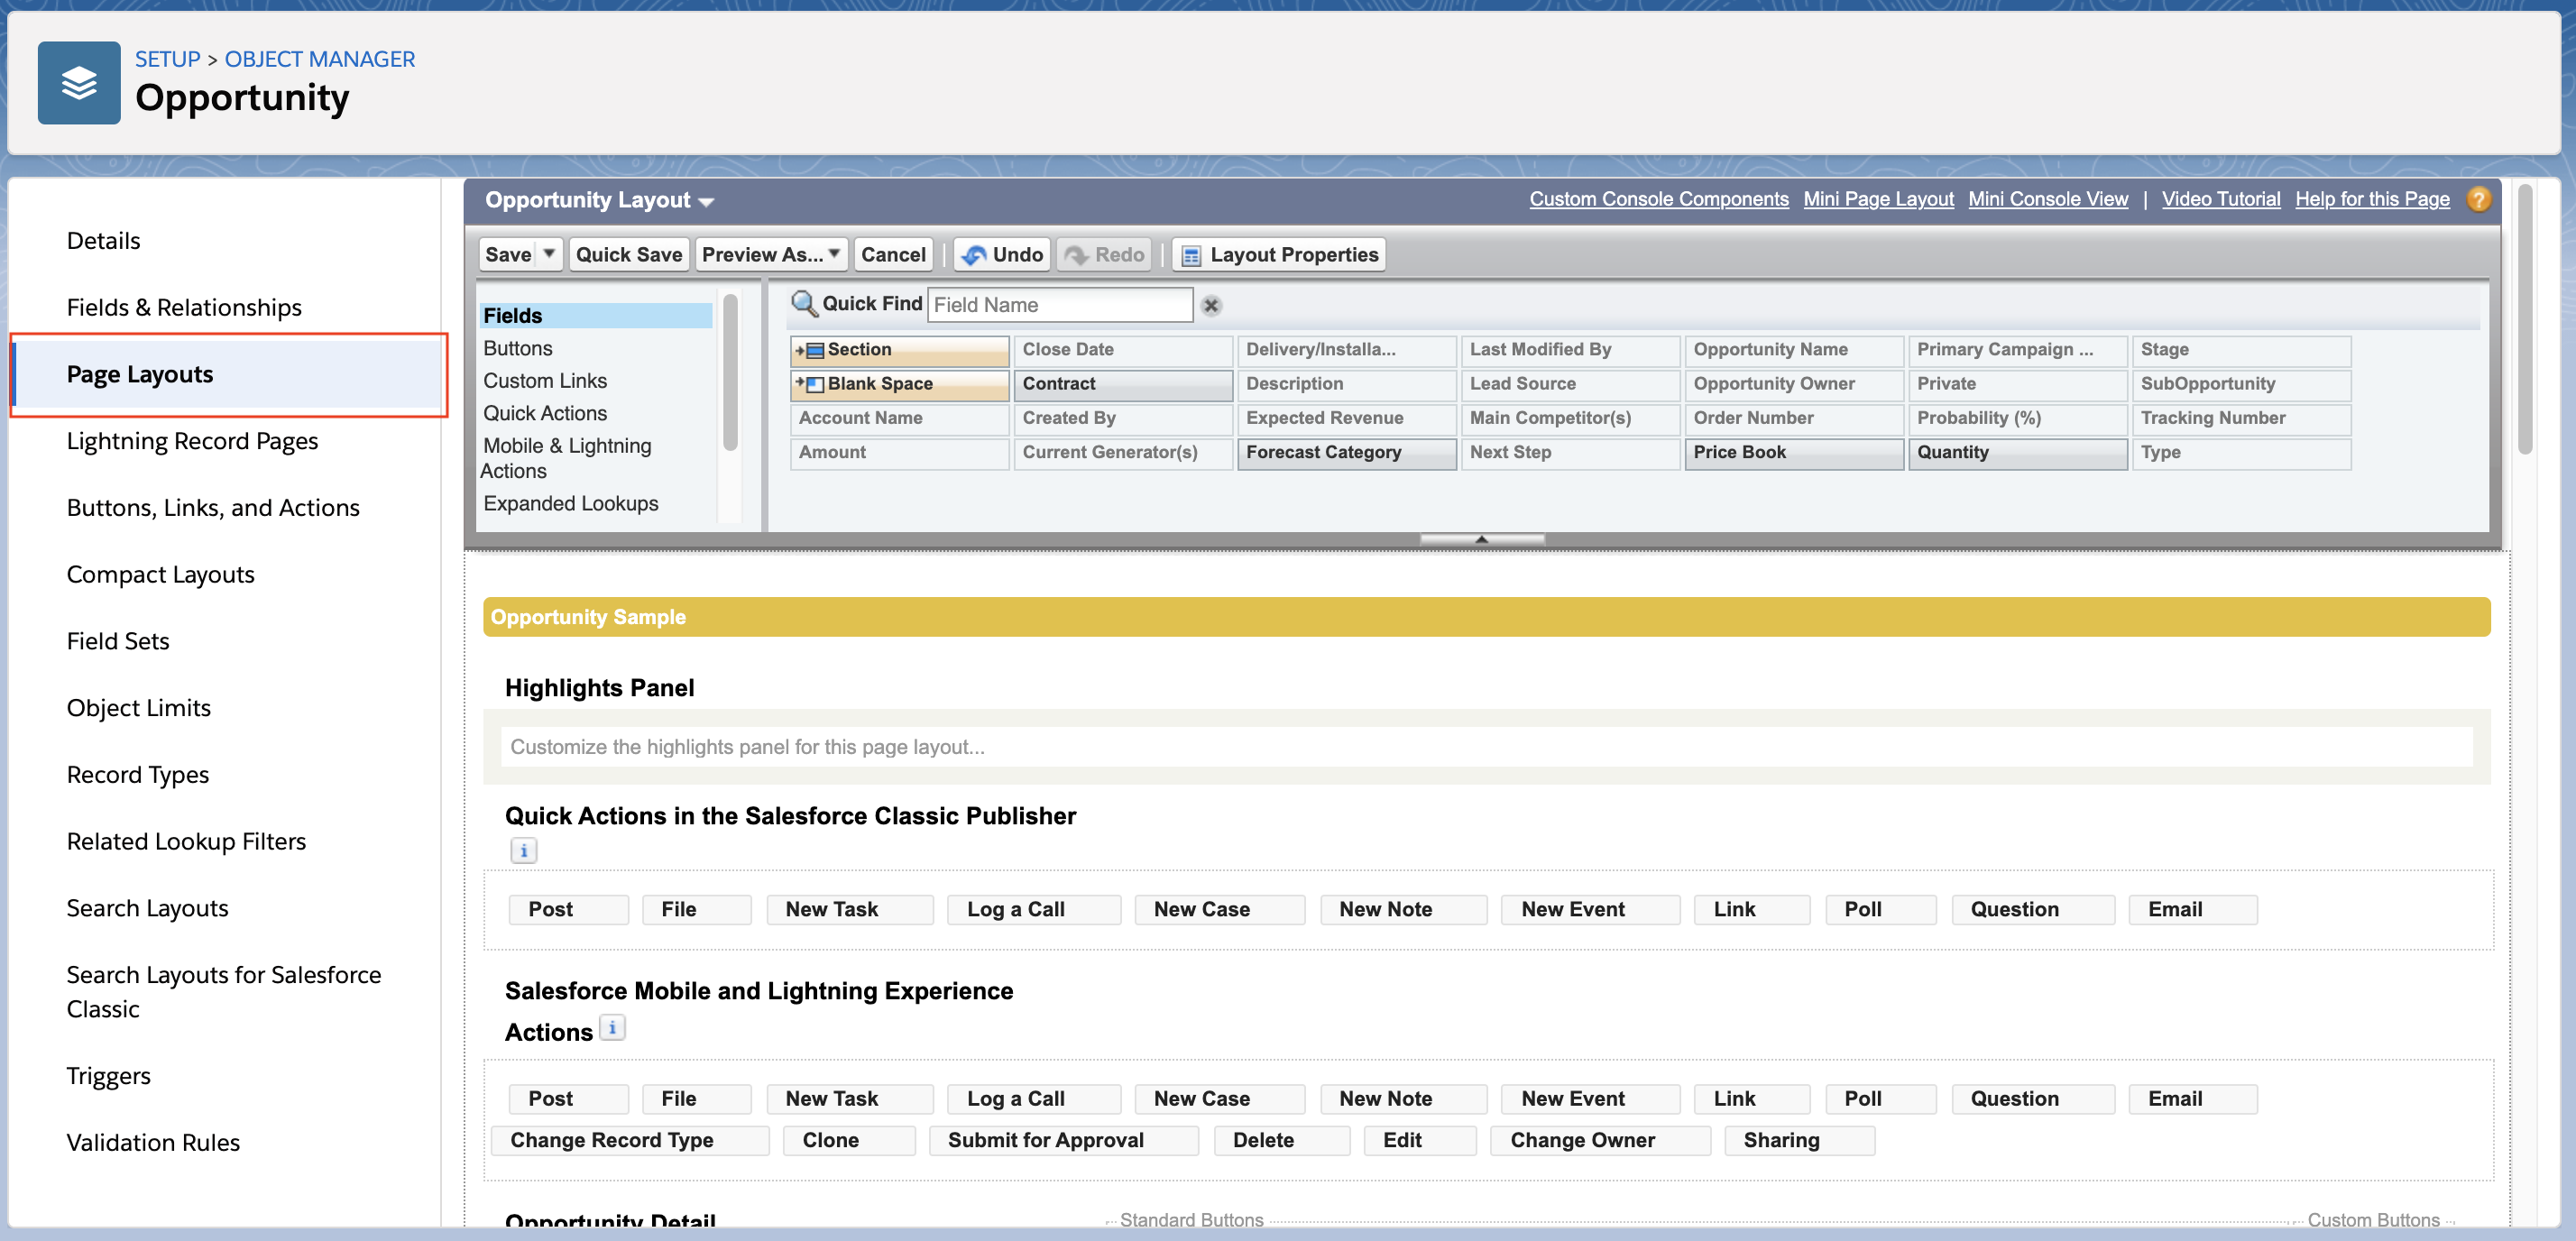This screenshot has height=1241, width=2576.
Task: Open the Opportunity Layout title dropdown
Action: [x=706, y=201]
